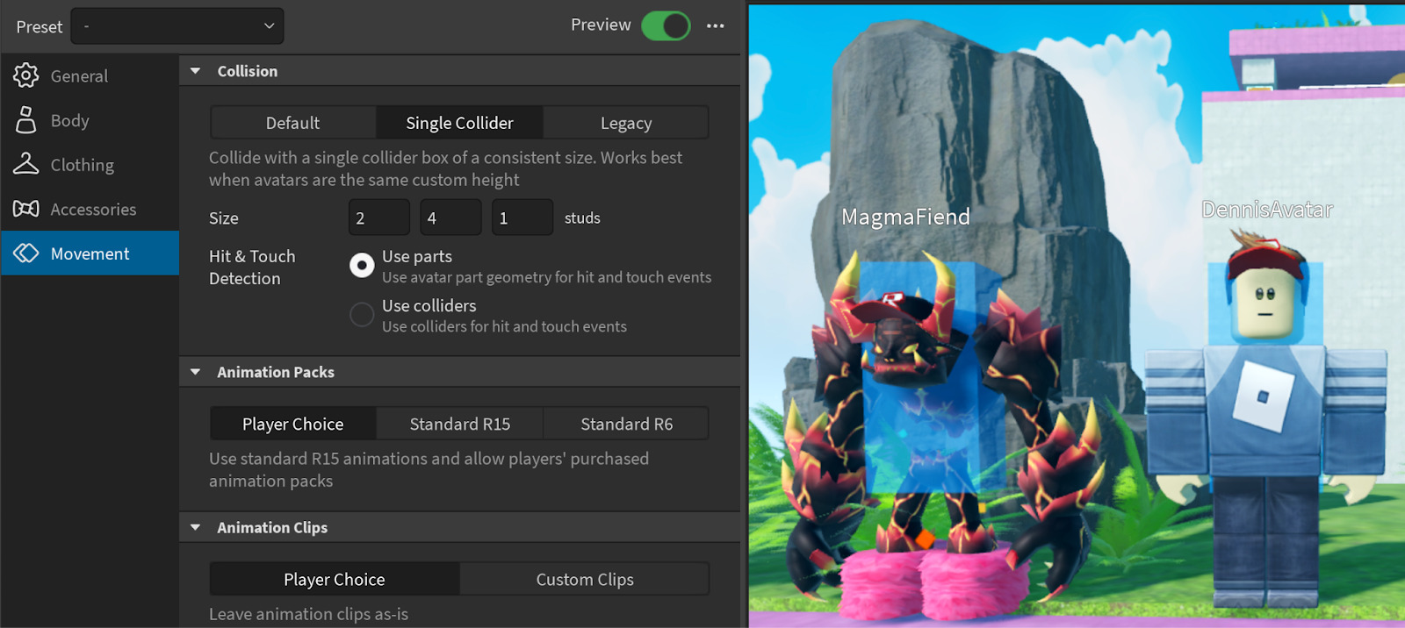The height and width of the screenshot is (628, 1405).
Task: Click the Accessories bow-tie icon
Action: pos(25,209)
